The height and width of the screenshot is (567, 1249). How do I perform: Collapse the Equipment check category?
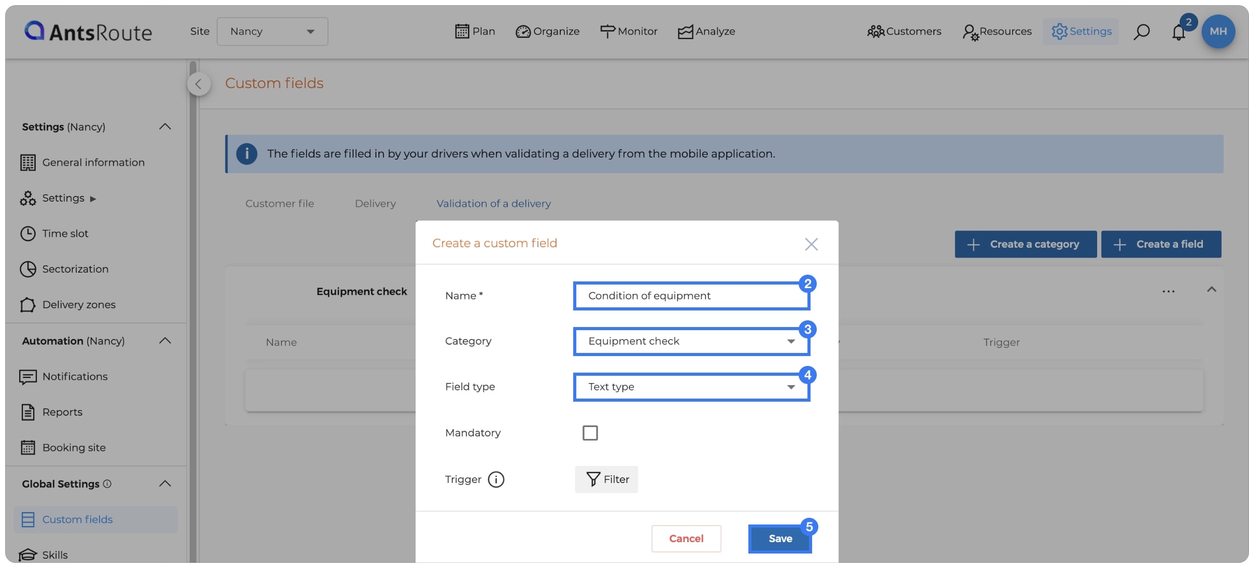pyautogui.click(x=1211, y=289)
